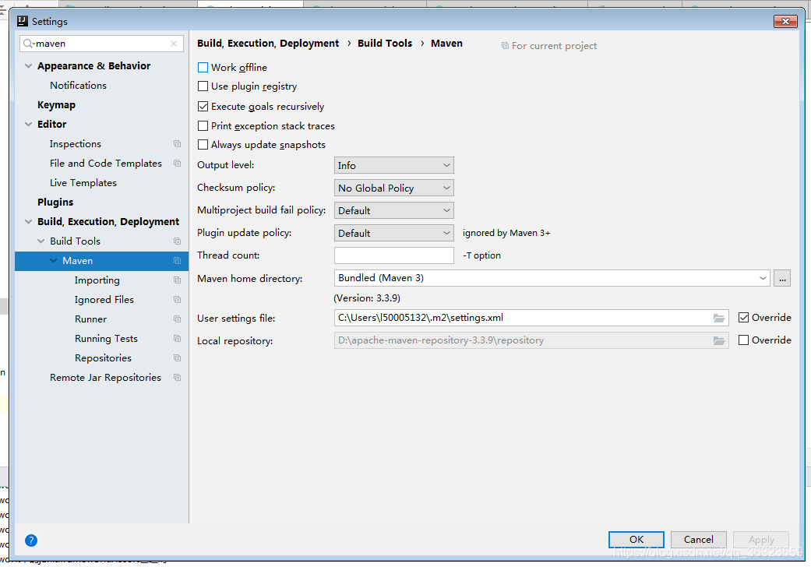Click the search magnifier icon in settings

tap(28, 44)
